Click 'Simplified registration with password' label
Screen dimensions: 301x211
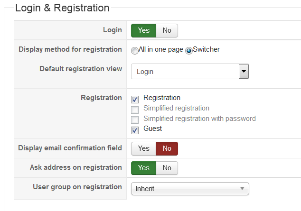tap(199, 119)
